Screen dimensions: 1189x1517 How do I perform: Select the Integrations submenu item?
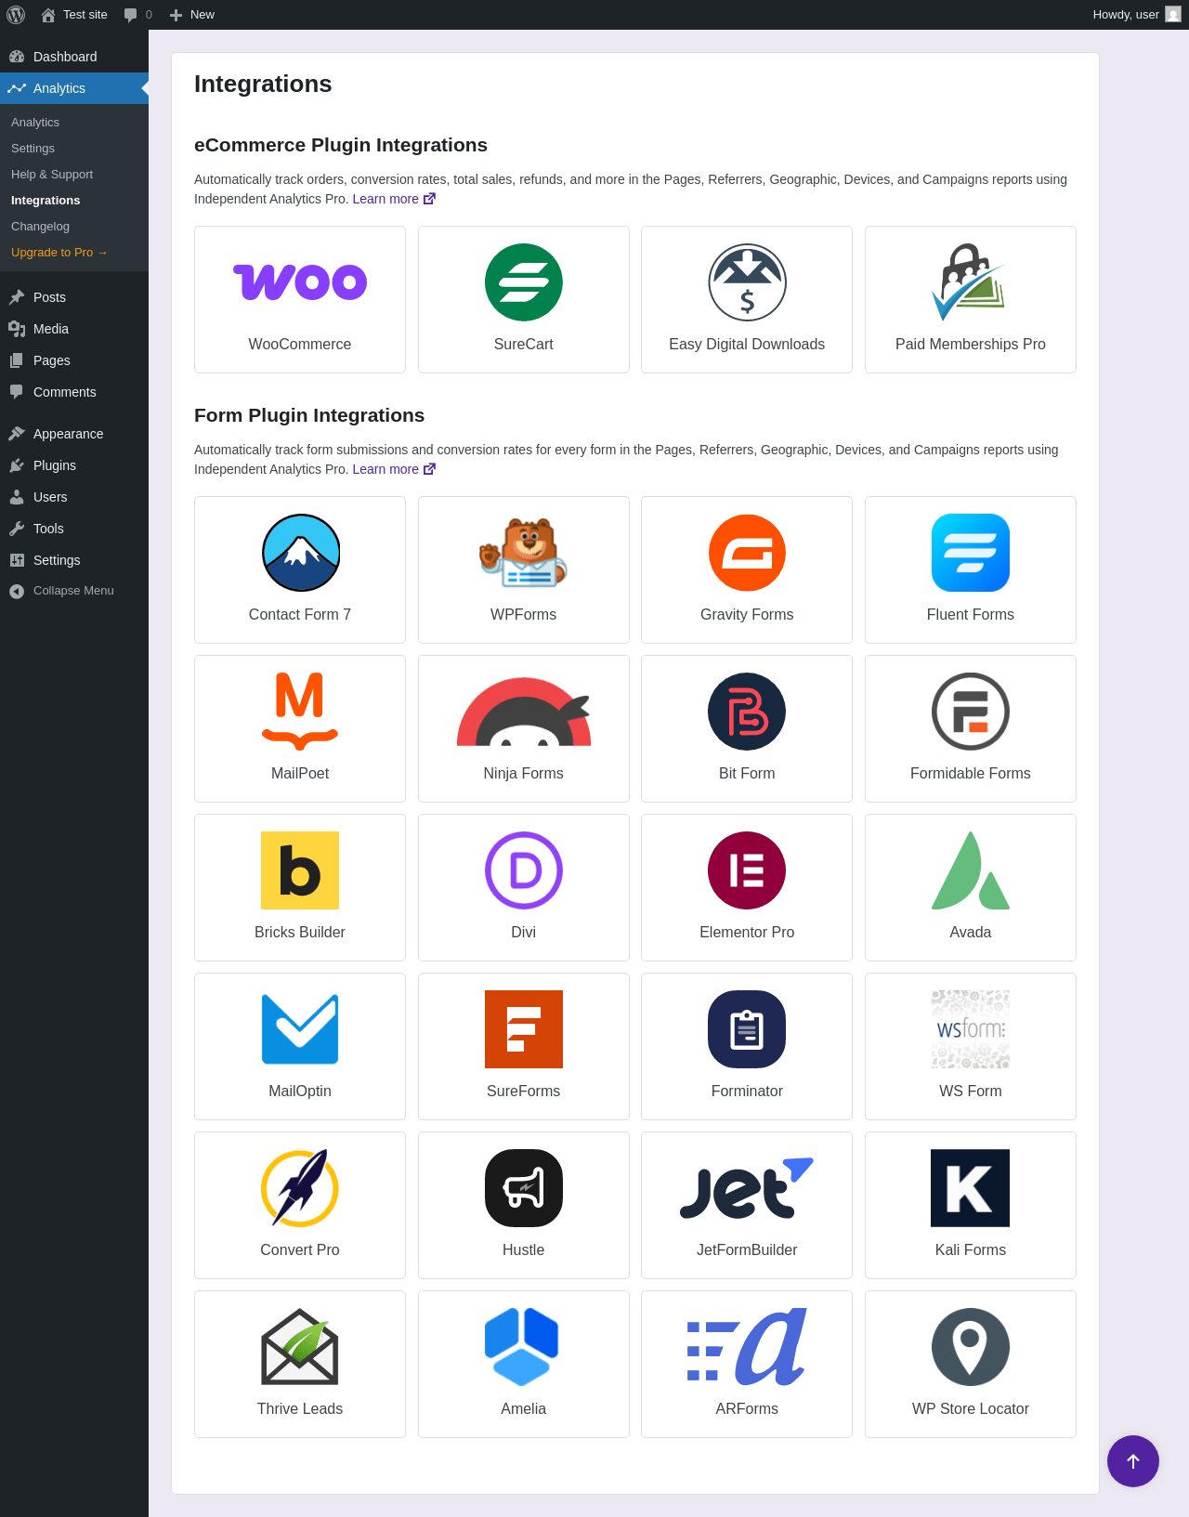(x=46, y=201)
